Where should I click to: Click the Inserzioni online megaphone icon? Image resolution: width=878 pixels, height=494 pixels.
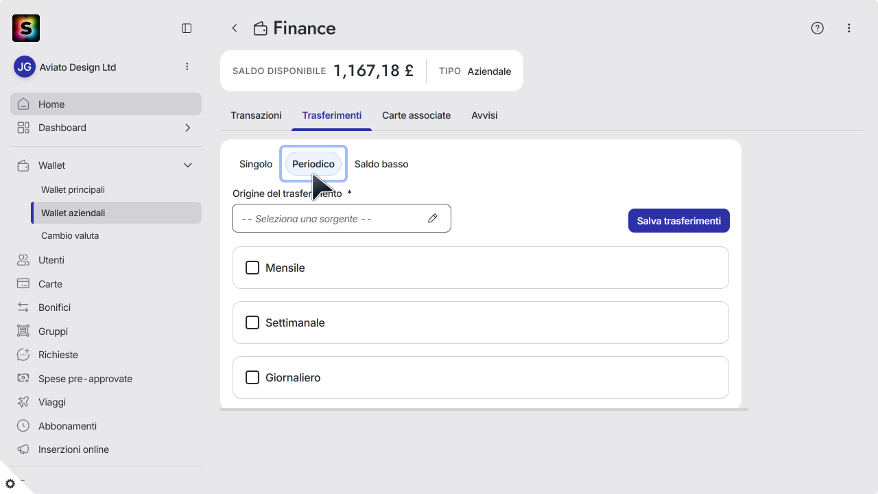click(23, 449)
